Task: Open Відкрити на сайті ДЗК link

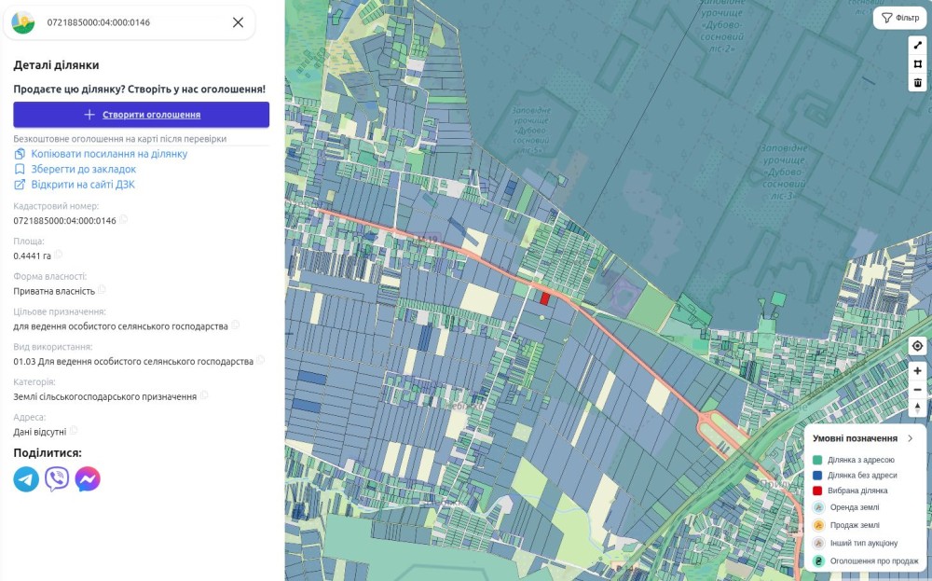Action: click(x=82, y=185)
